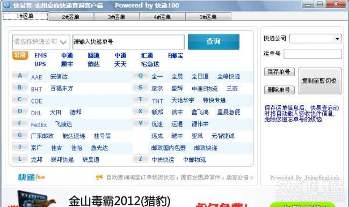This screenshot has height=207, width=349.
Task: Click the letter S index button
Action: [141, 87]
